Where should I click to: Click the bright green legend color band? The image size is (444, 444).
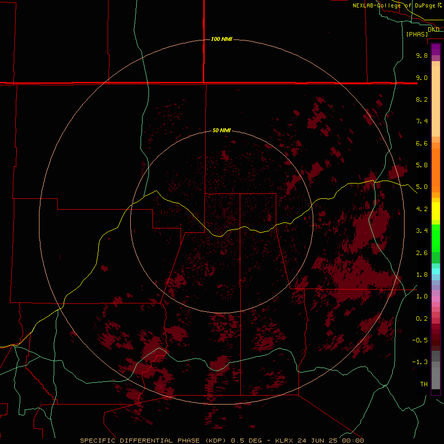(x=436, y=238)
